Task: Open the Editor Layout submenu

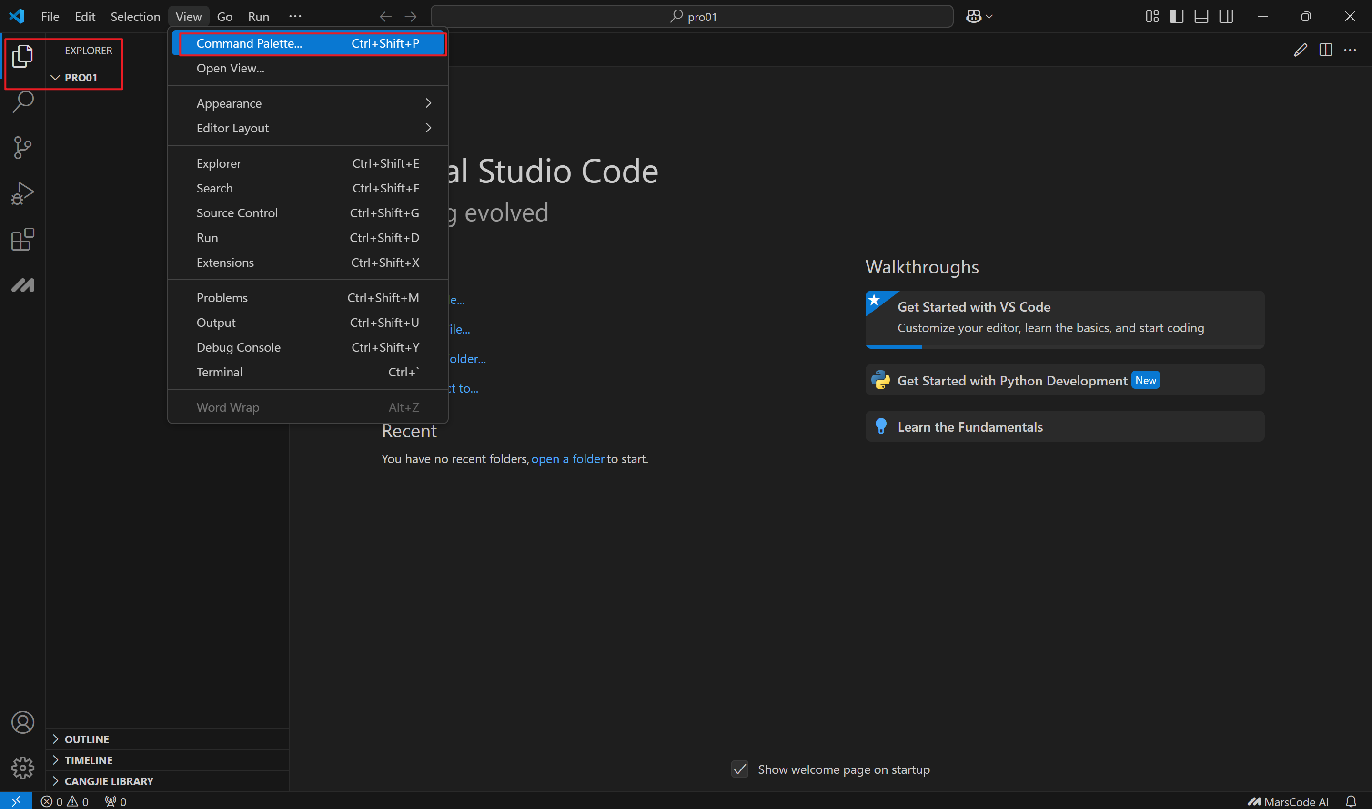Action: [308, 128]
